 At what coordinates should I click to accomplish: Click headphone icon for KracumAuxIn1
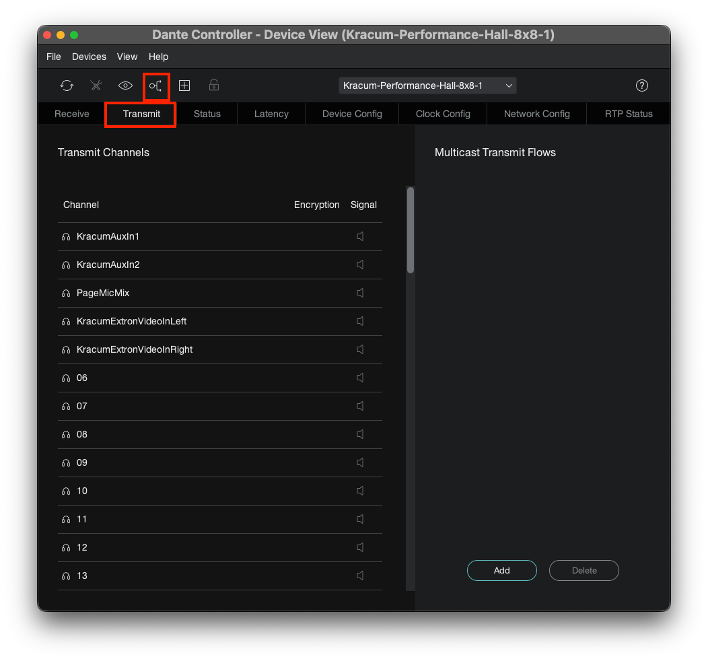point(66,236)
